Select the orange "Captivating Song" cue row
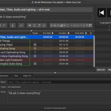This screenshot has width=111, height=111. (47, 49)
